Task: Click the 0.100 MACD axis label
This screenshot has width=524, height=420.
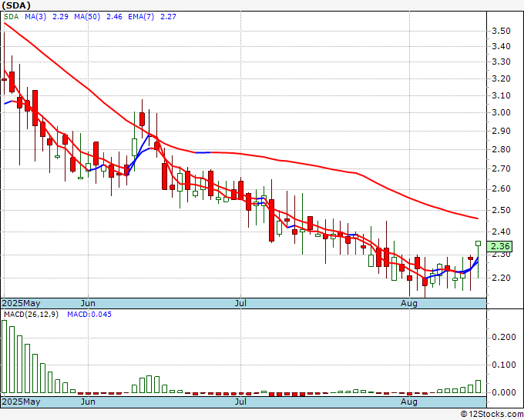Action: click(504, 365)
